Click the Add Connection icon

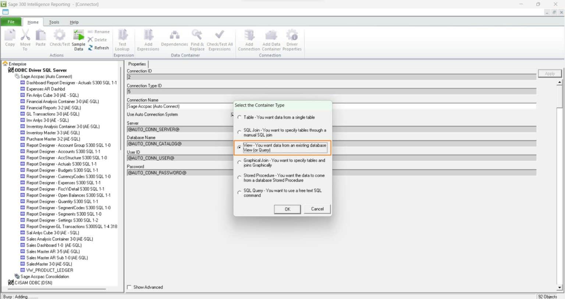(249, 38)
